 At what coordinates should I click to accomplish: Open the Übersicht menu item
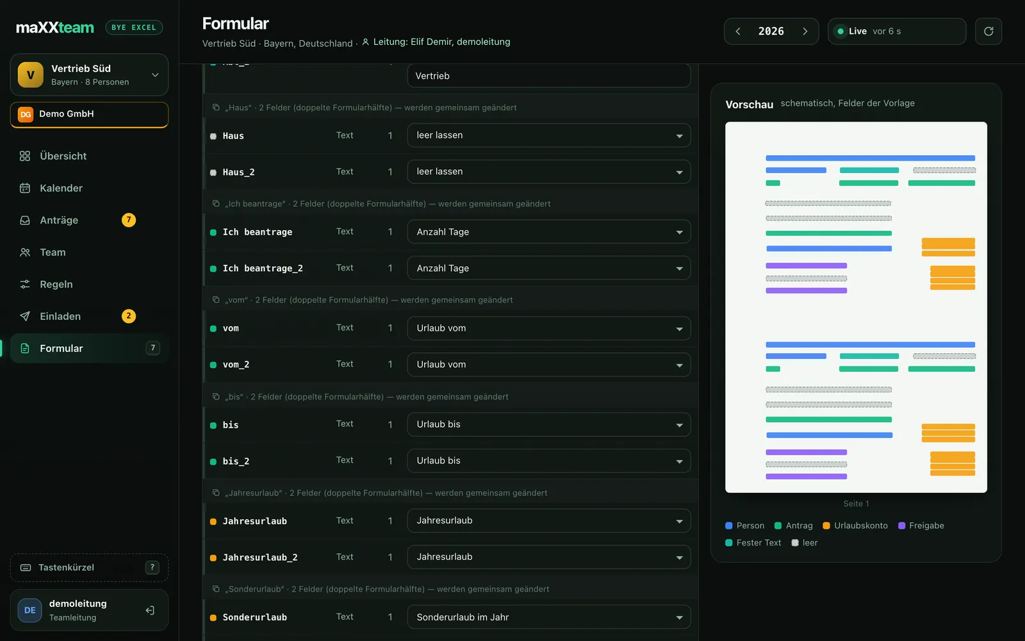point(89,156)
